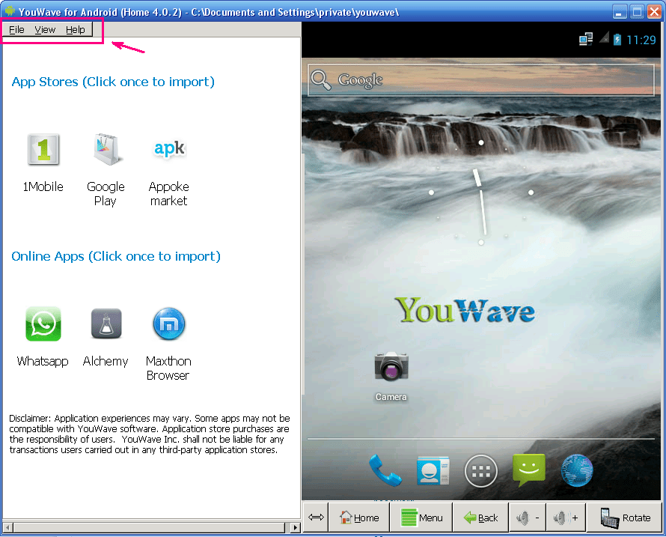Click horizontal scrollbar right arrow
666x537 pixels.
point(295,528)
